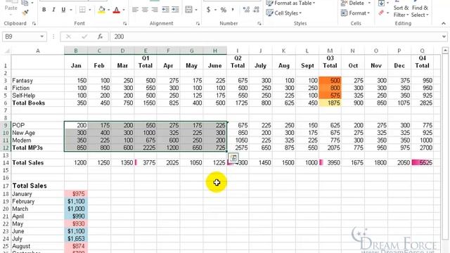Open Cell Styles gallery
The image size is (450, 253).
tap(284, 13)
